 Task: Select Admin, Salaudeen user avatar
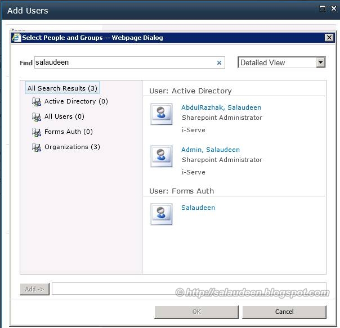[162, 156]
